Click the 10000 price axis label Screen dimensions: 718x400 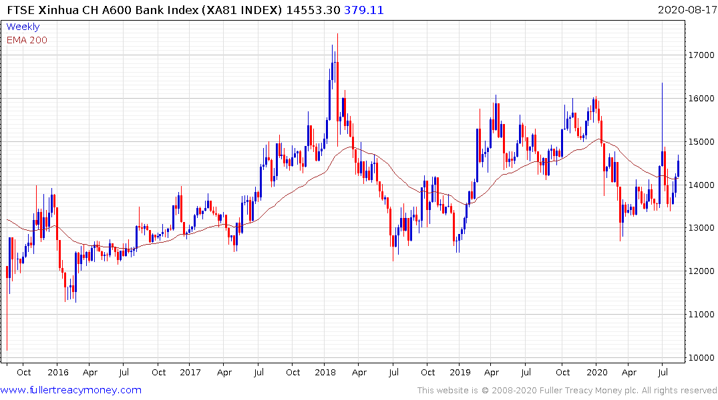tap(701, 357)
